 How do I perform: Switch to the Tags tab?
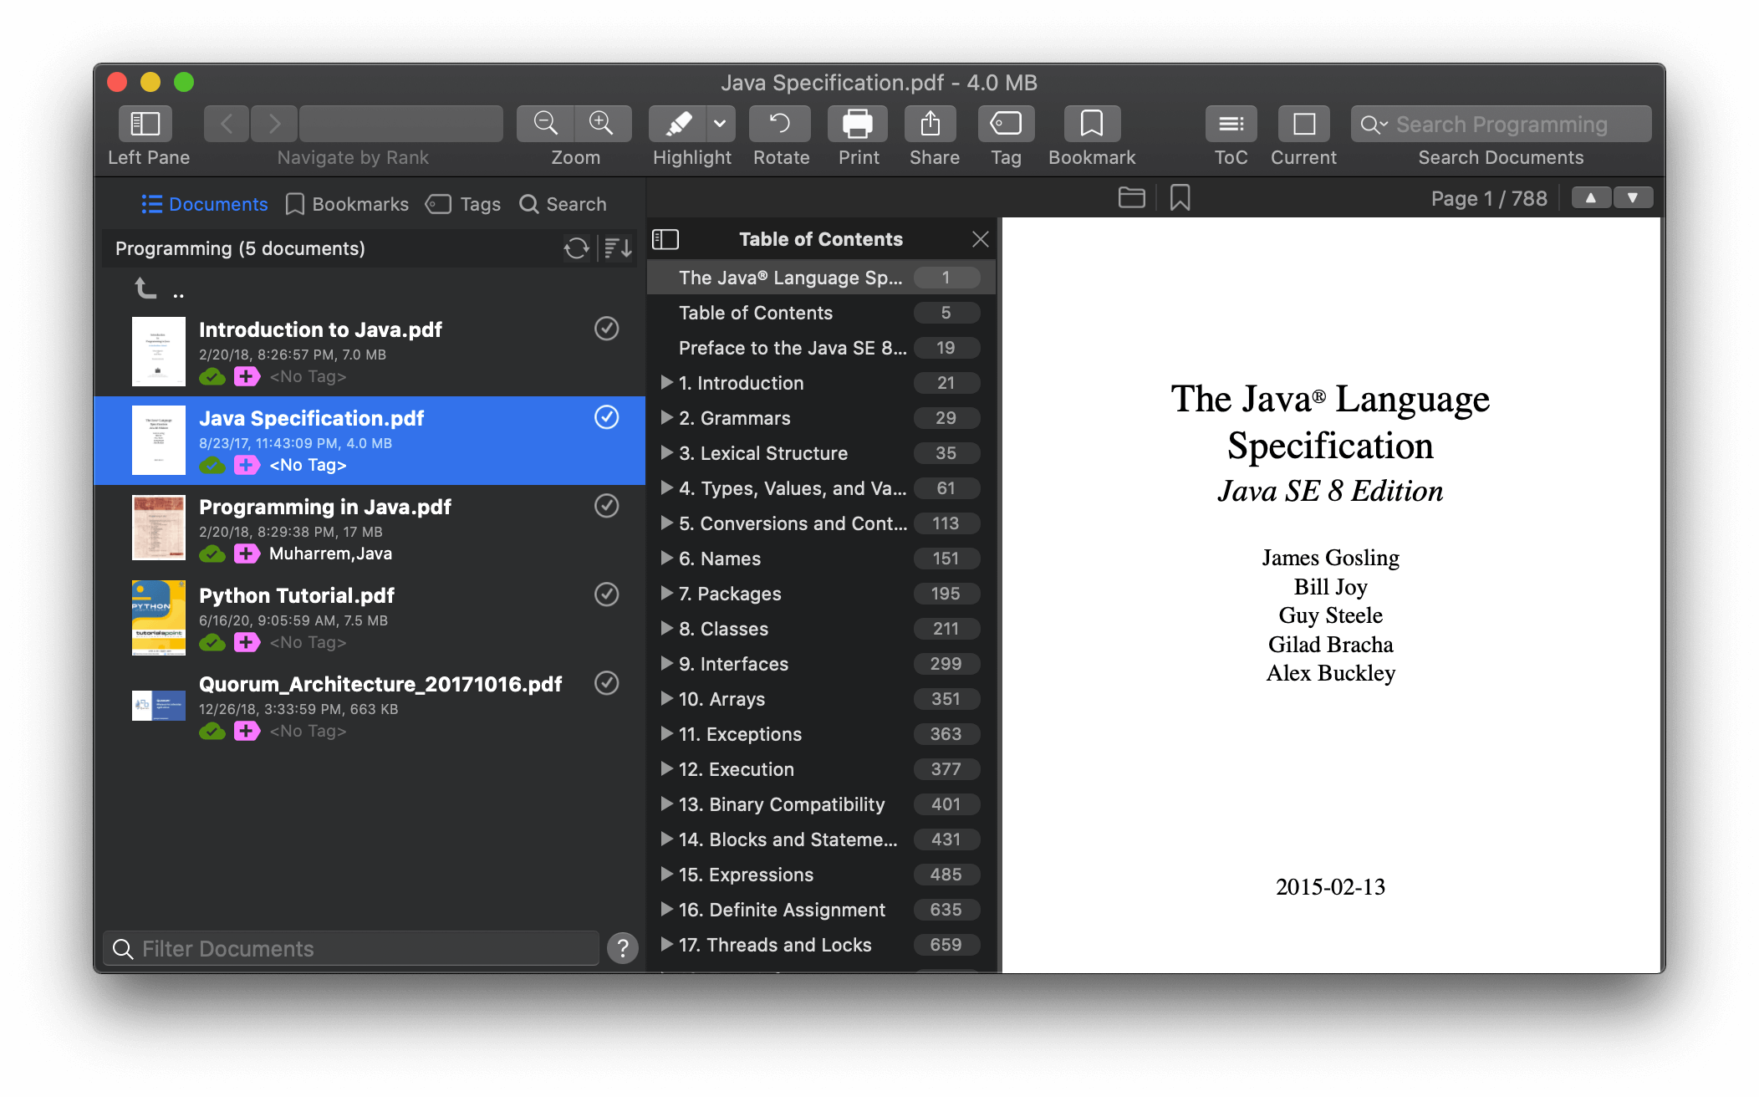pos(463,204)
